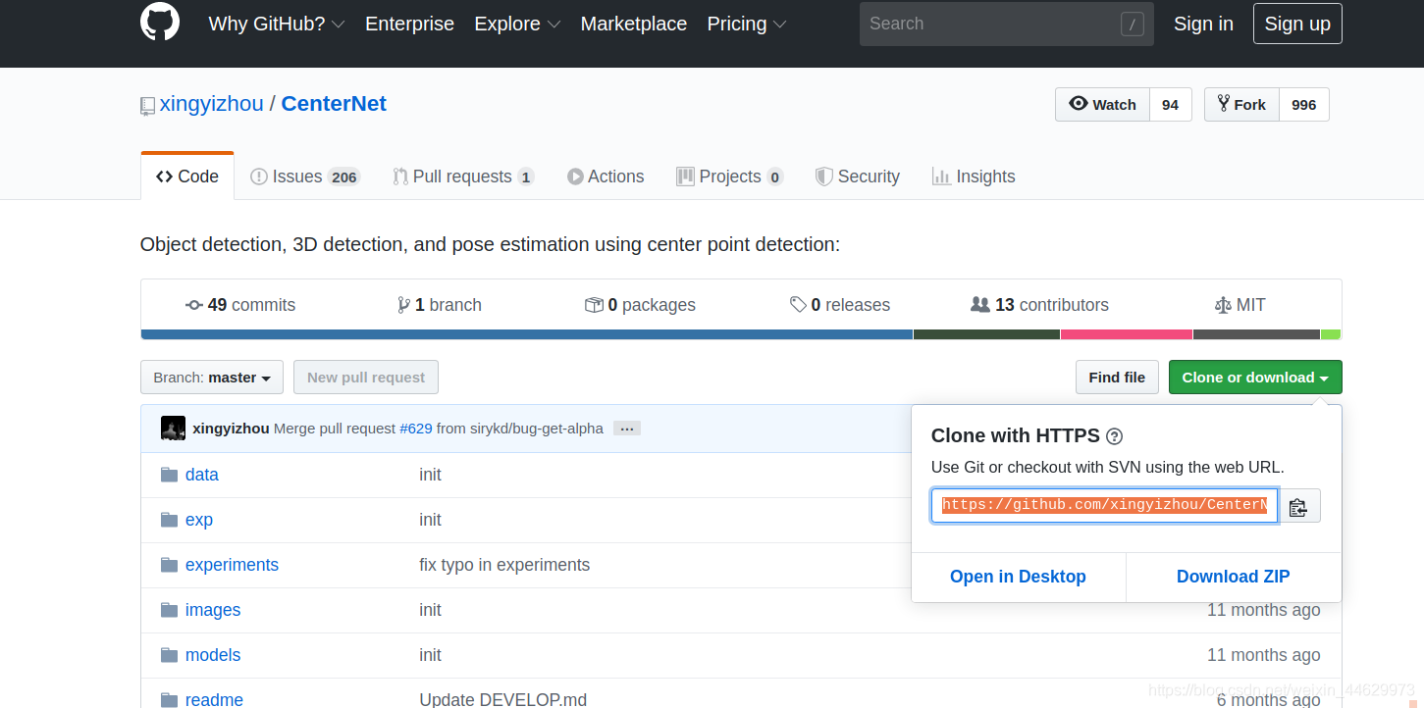
Task: Expand commit message ellipsis button
Action: (627, 429)
